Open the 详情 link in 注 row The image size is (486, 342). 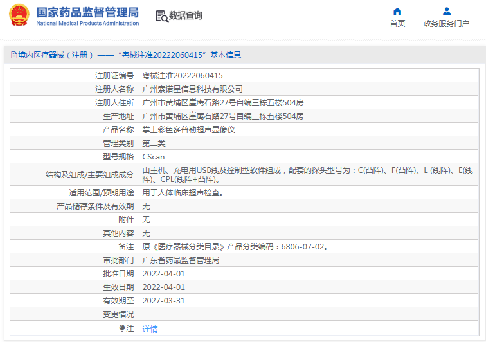[150, 329]
